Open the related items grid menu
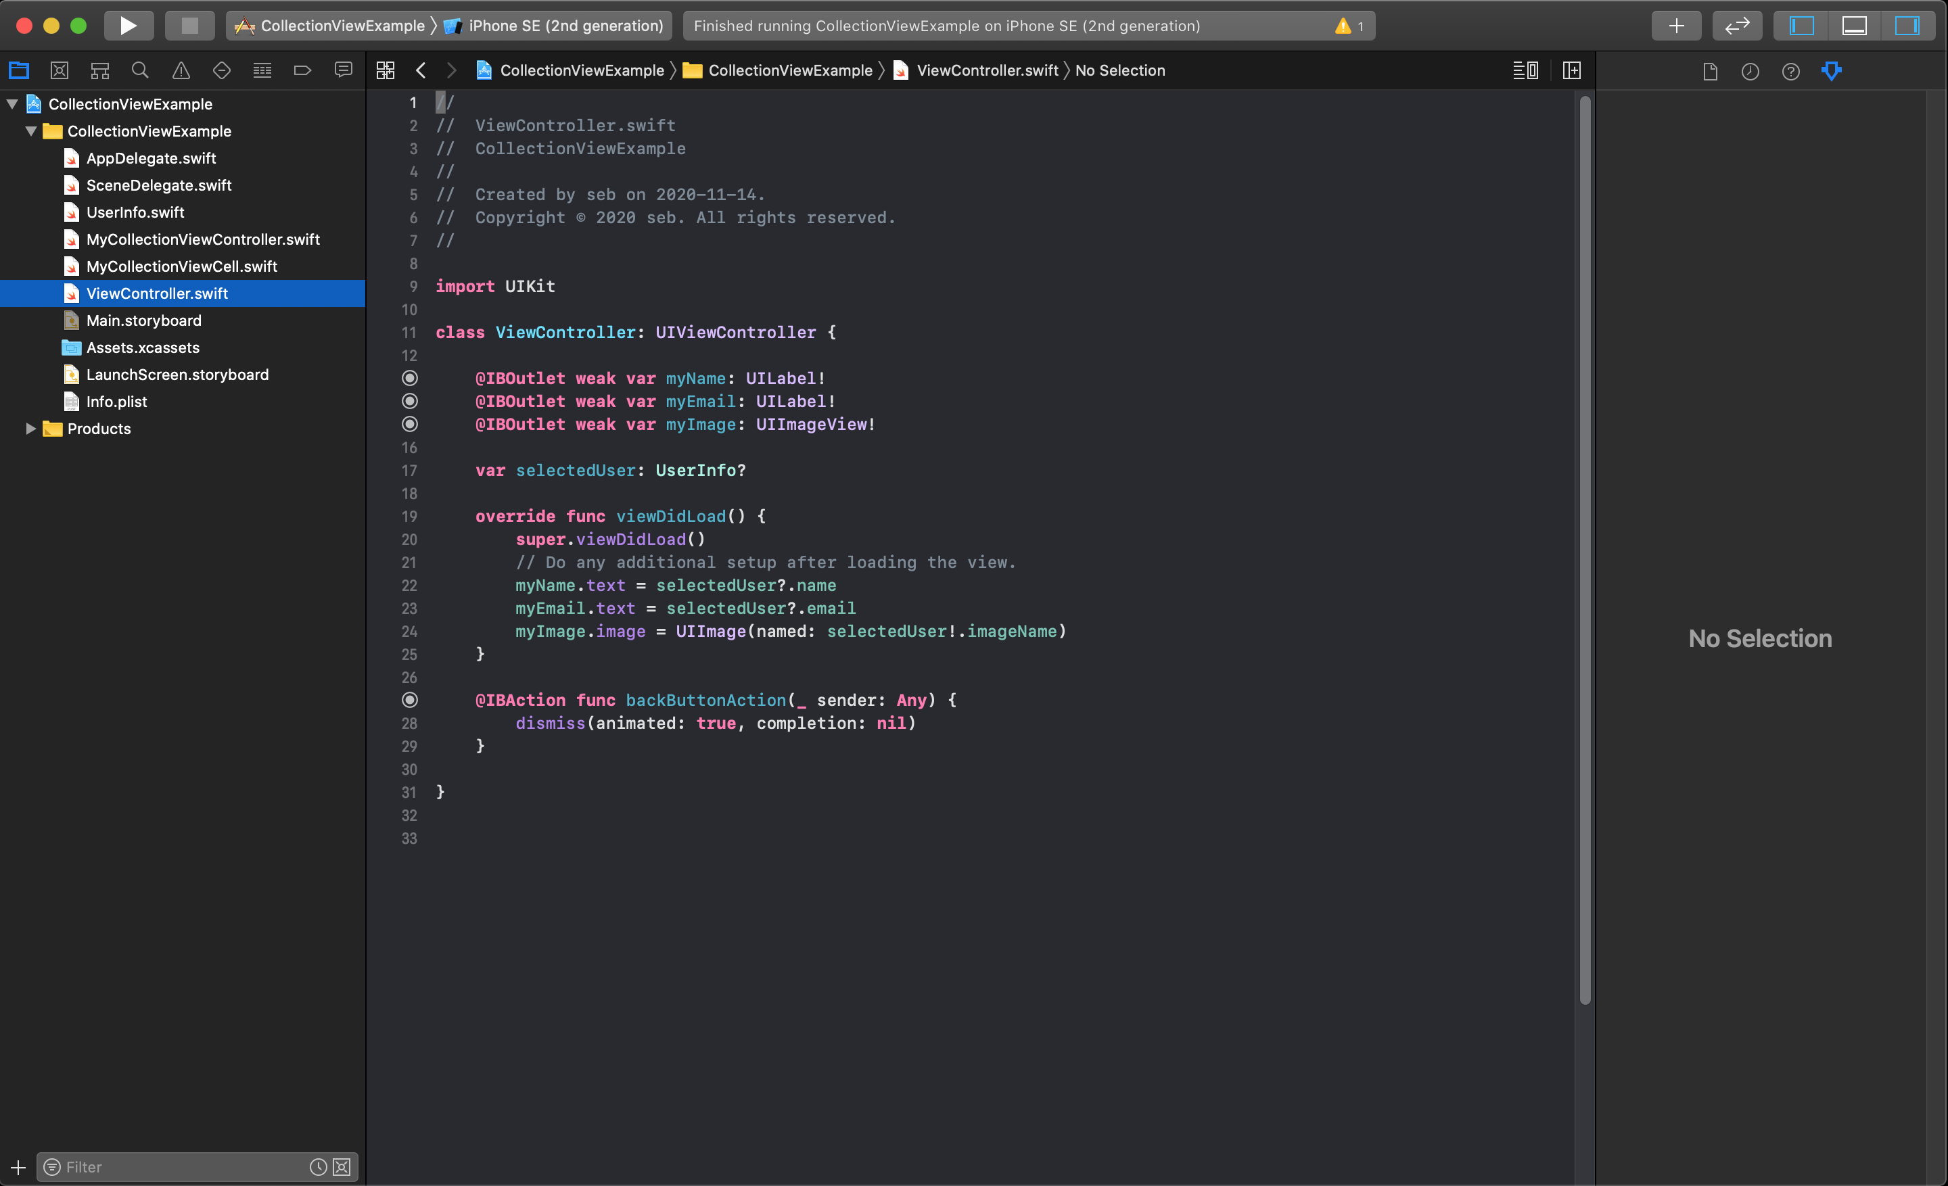 [386, 70]
